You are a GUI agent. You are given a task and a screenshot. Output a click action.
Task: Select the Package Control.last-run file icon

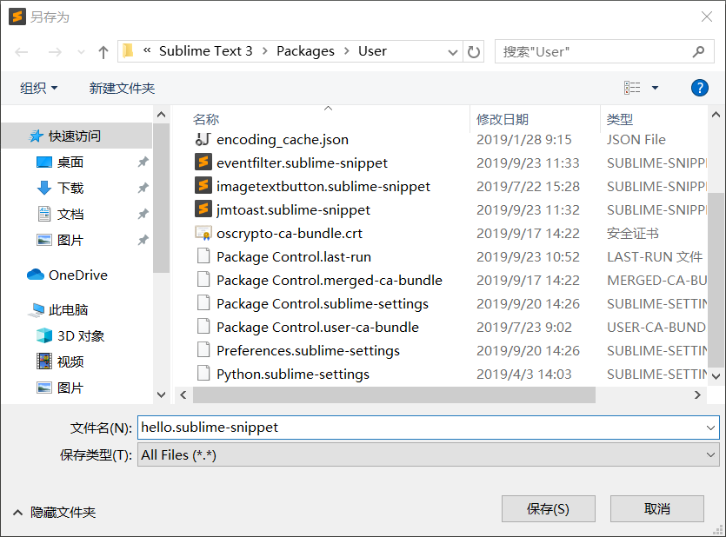pyautogui.click(x=203, y=256)
